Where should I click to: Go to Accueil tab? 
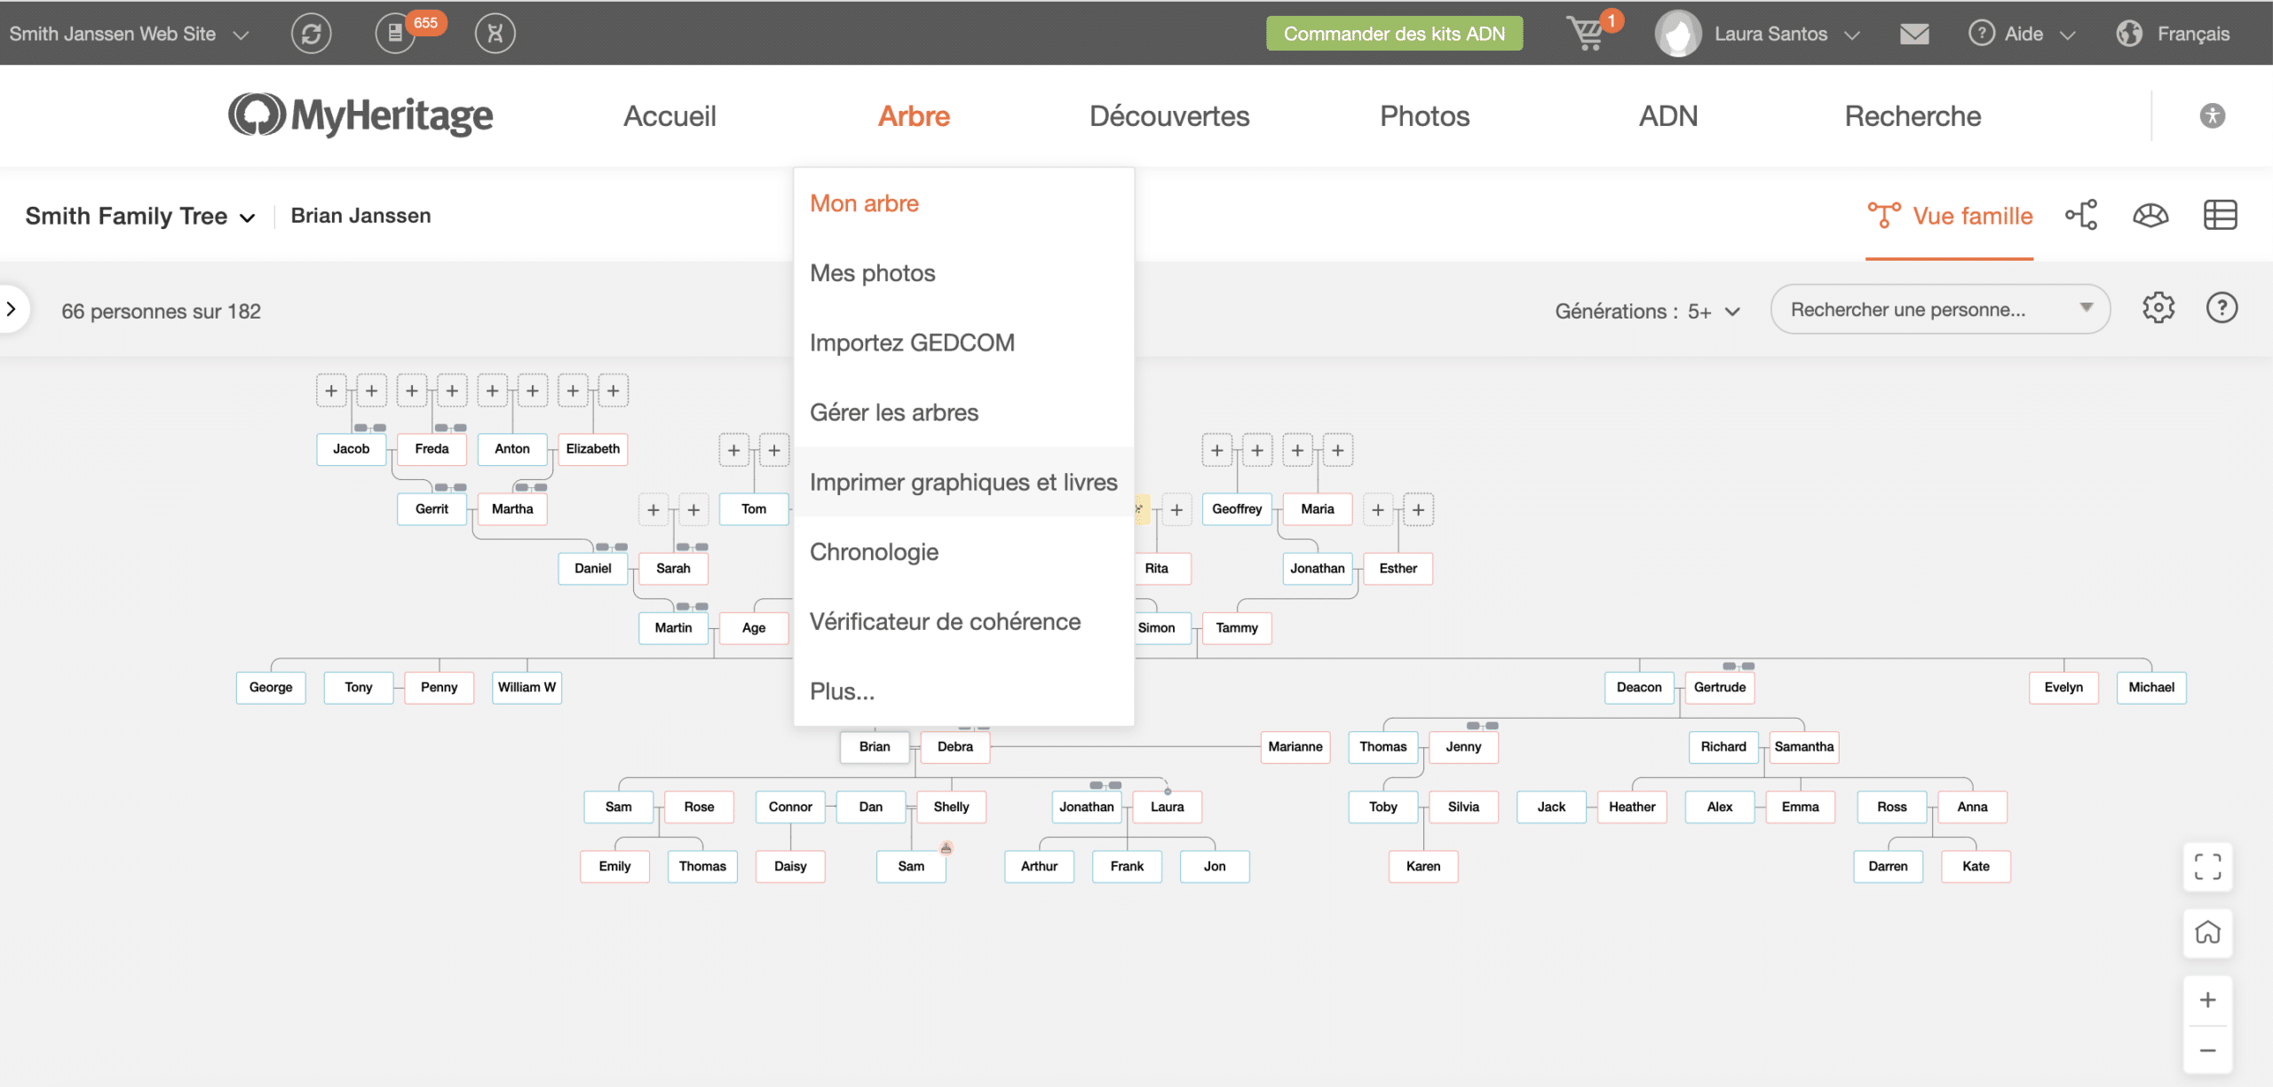tap(669, 116)
